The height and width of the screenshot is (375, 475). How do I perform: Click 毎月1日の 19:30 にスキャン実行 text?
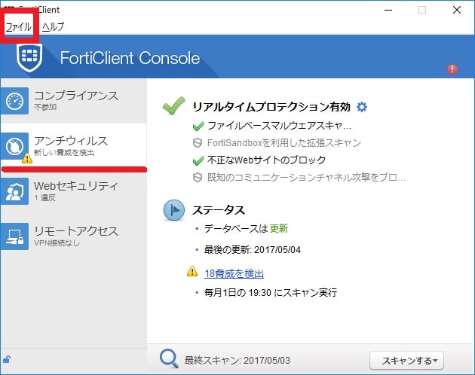point(271,292)
